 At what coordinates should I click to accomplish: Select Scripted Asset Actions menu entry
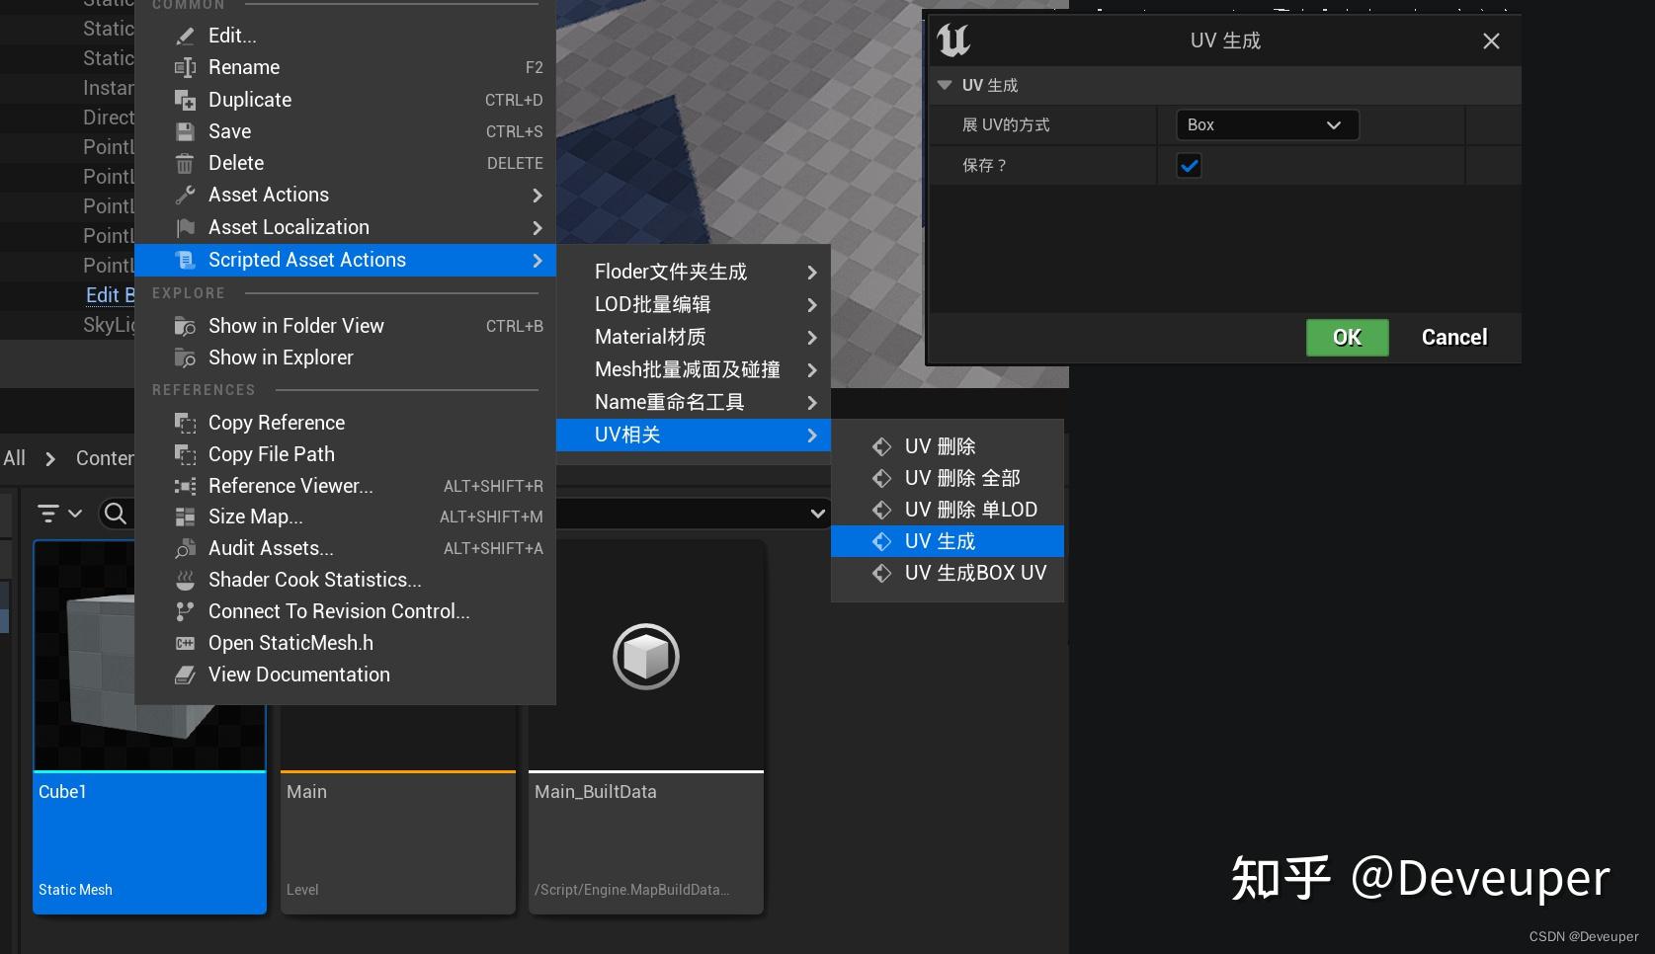(307, 260)
